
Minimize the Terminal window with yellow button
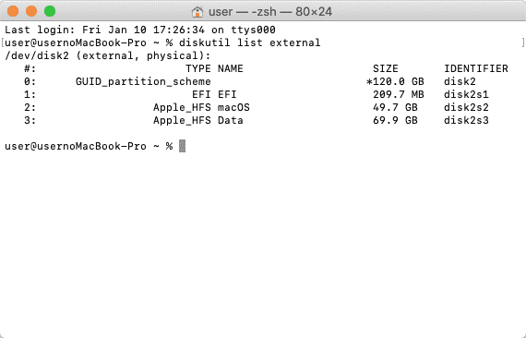pyautogui.click(x=31, y=11)
